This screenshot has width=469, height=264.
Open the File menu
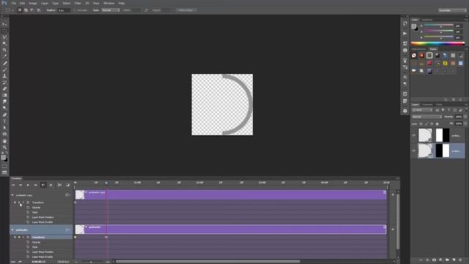tap(14, 3)
